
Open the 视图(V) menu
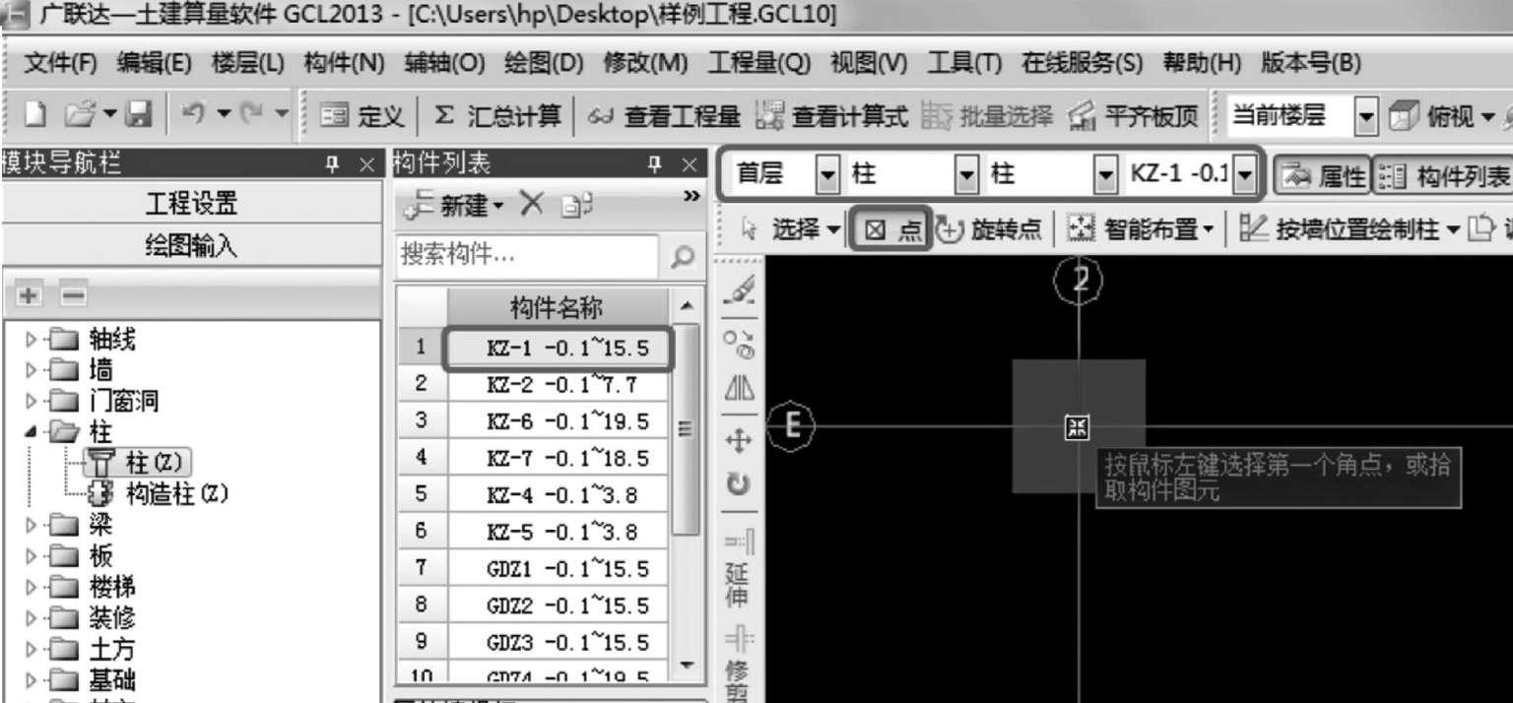click(869, 64)
